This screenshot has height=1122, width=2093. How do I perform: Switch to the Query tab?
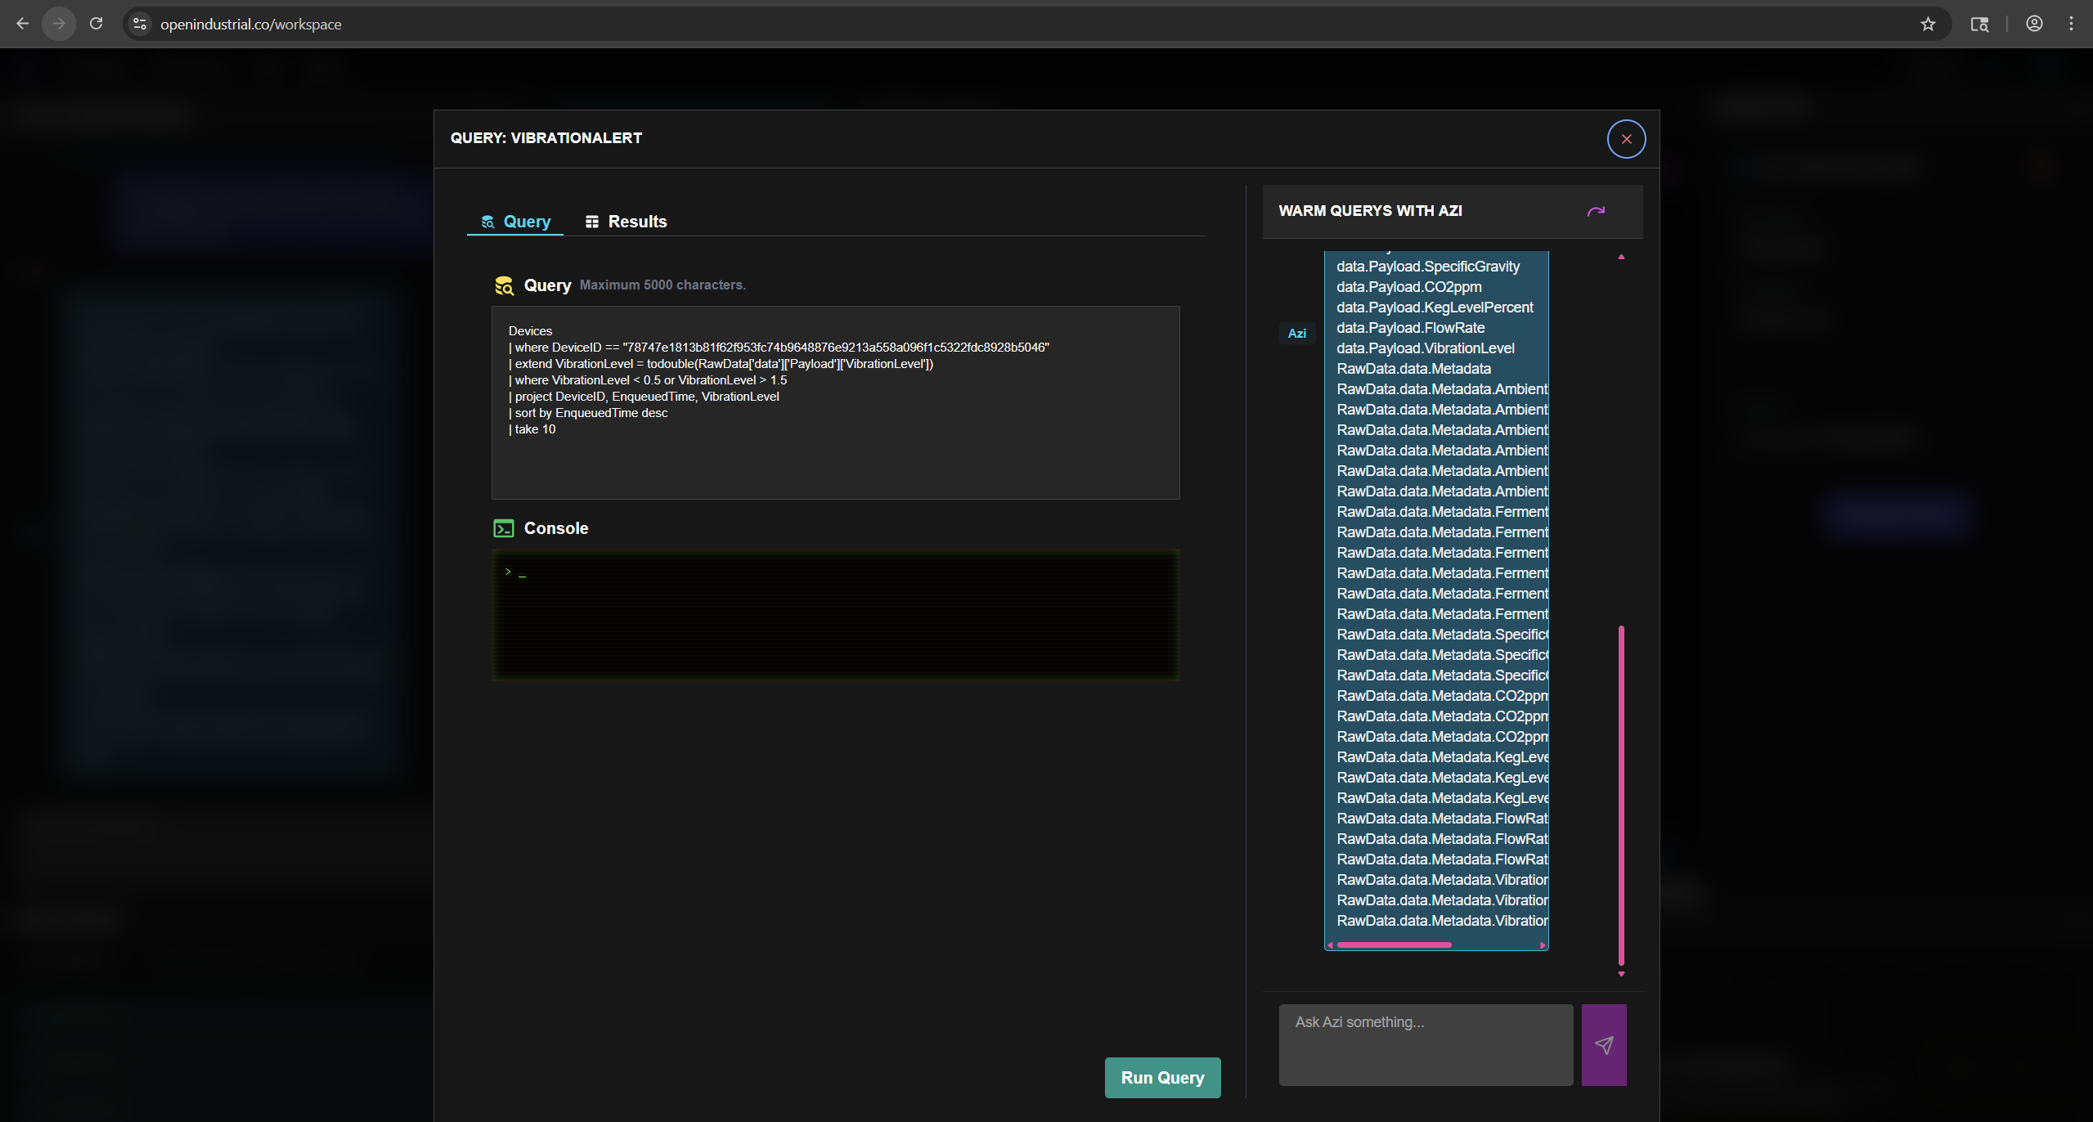[515, 222]
